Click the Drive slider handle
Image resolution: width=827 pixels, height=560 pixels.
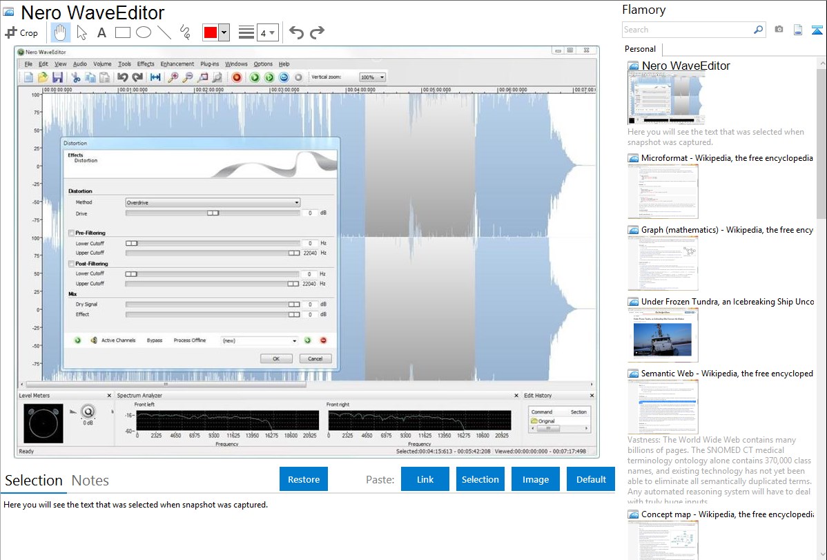tap(213, 213)
